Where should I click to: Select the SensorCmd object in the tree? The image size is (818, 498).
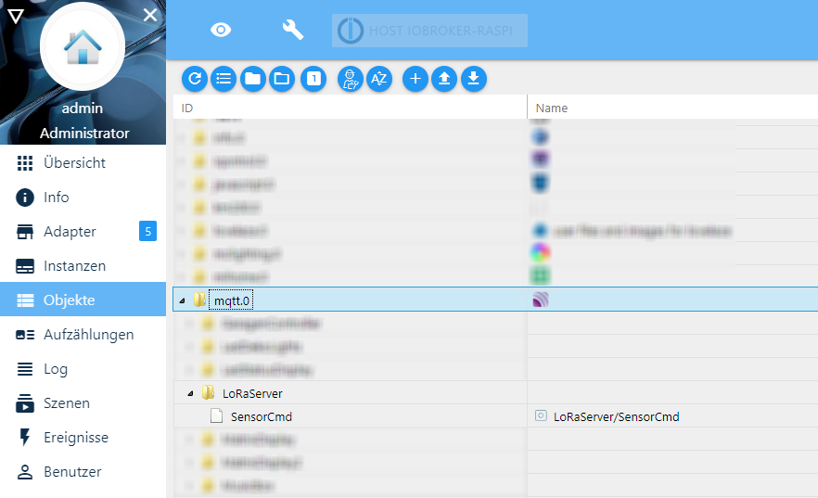tap(261, 416)
